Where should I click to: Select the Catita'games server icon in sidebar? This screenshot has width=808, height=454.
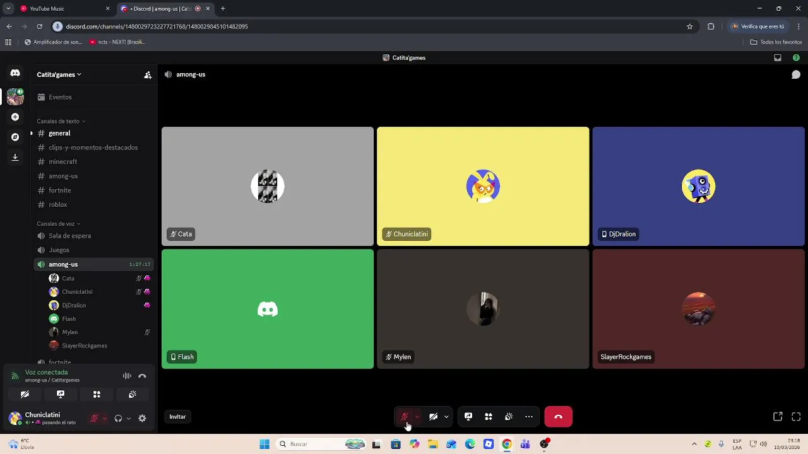pos(15,96)
